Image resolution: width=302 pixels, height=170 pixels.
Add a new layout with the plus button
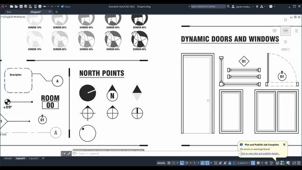coord(43,158)
